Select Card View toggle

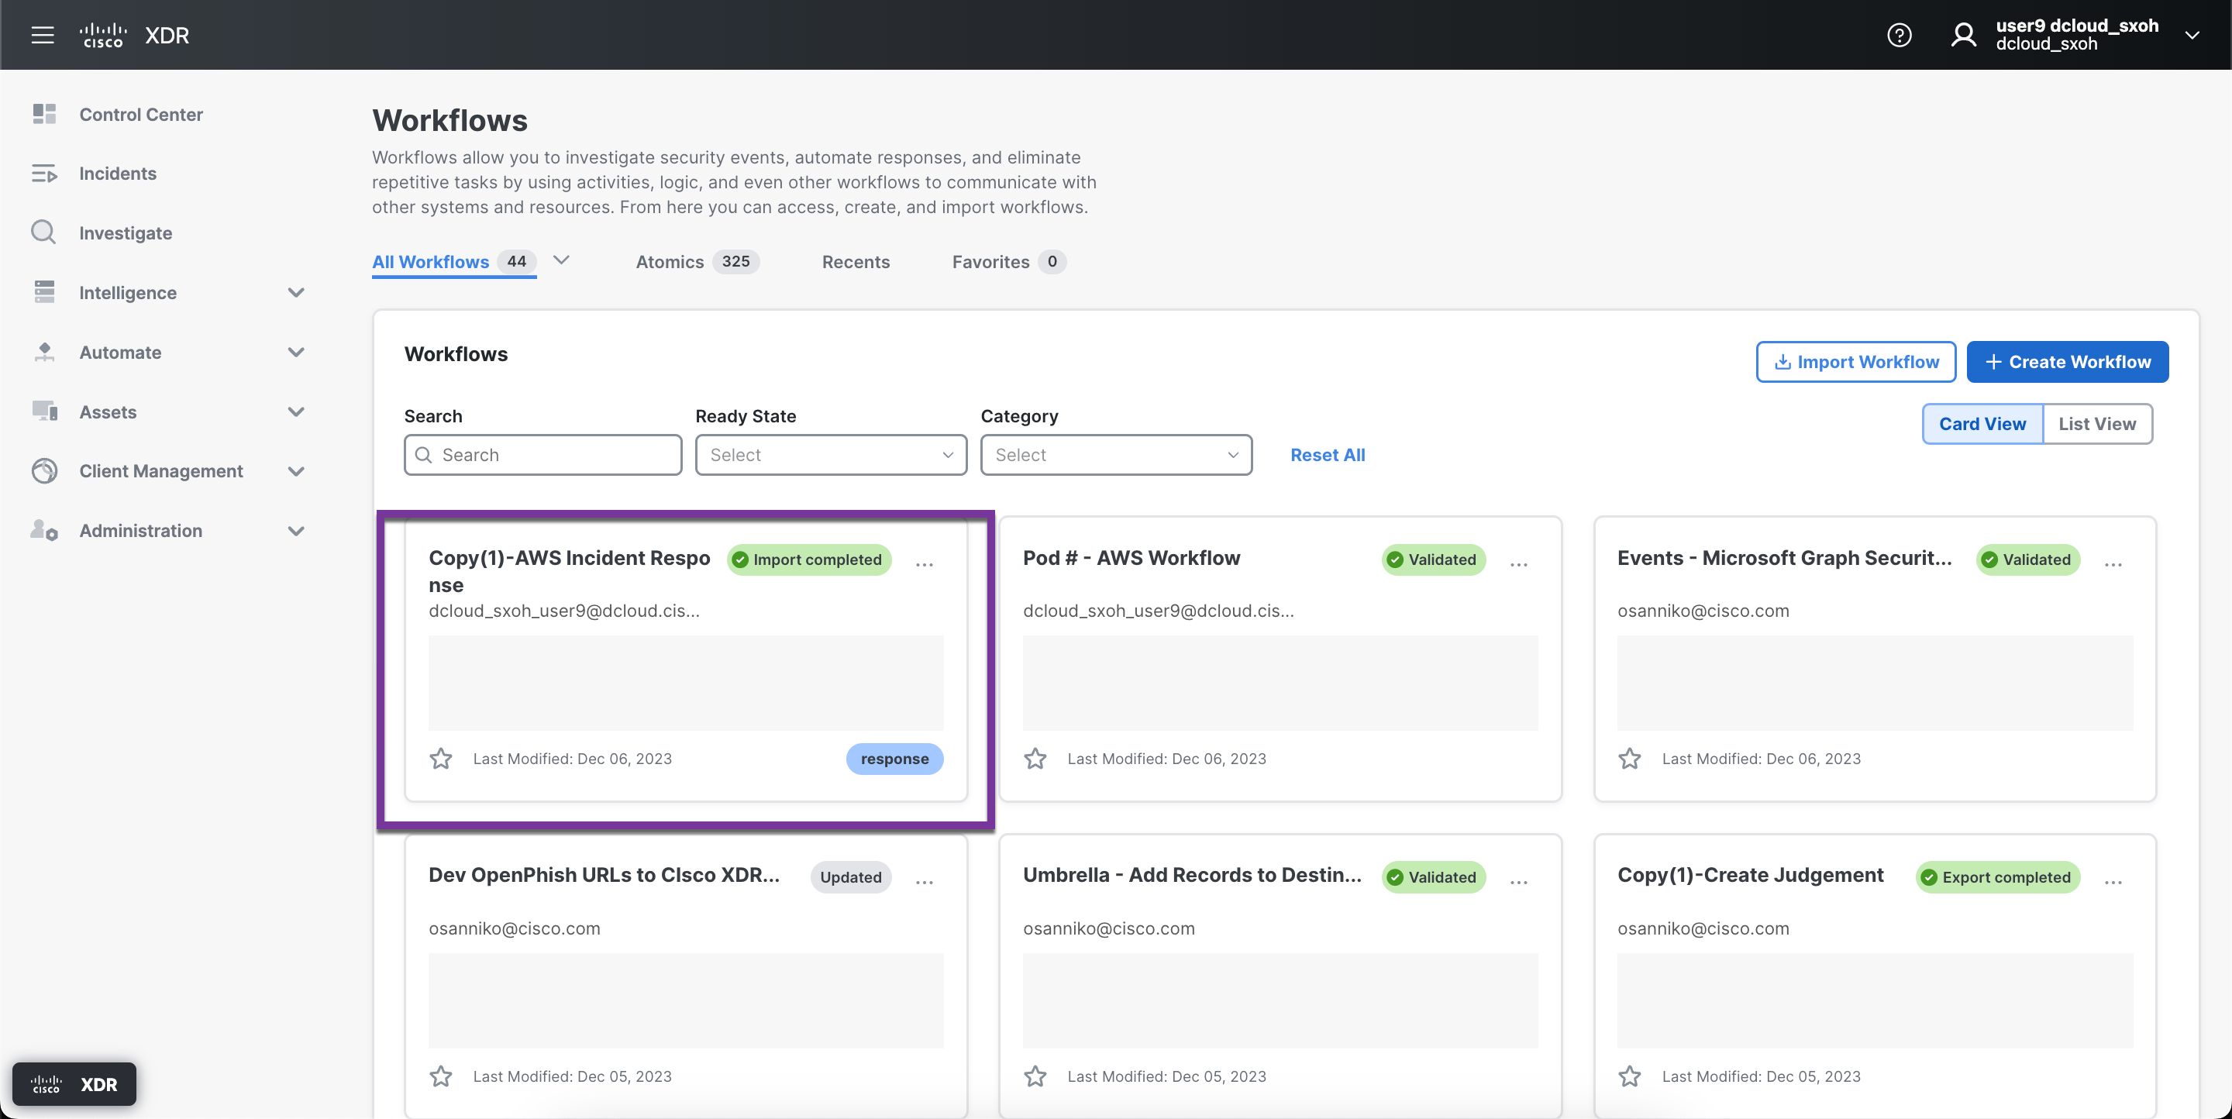pos(1982,424)
